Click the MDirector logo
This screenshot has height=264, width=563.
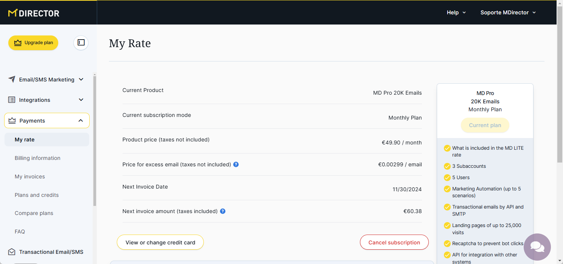tap(34, 13)
